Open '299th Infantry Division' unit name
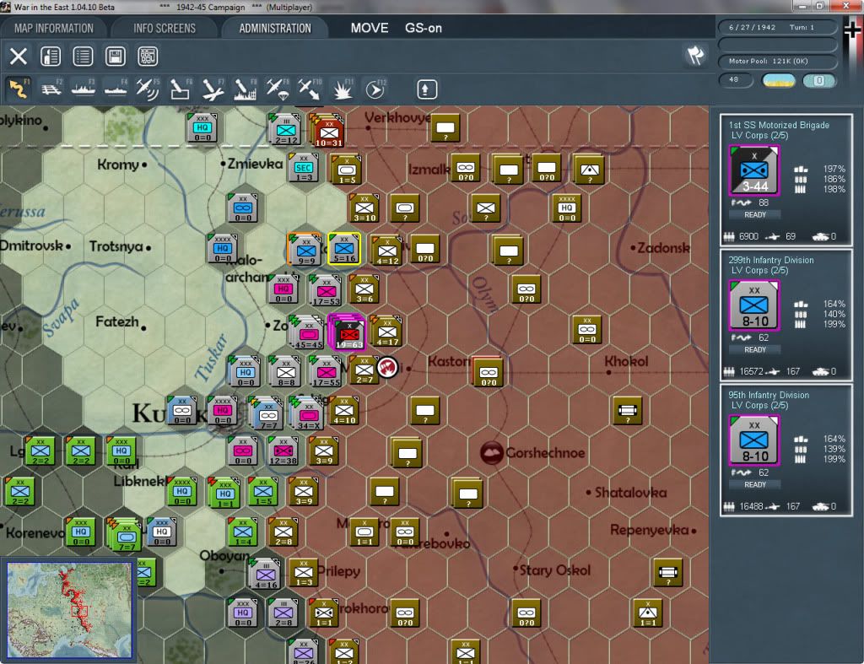Viewport: 864px width, 664px height. click(771, 260)
